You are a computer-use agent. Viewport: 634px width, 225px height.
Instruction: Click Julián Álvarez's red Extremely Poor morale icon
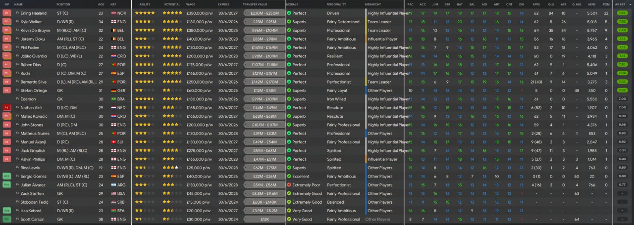(289, 185)
